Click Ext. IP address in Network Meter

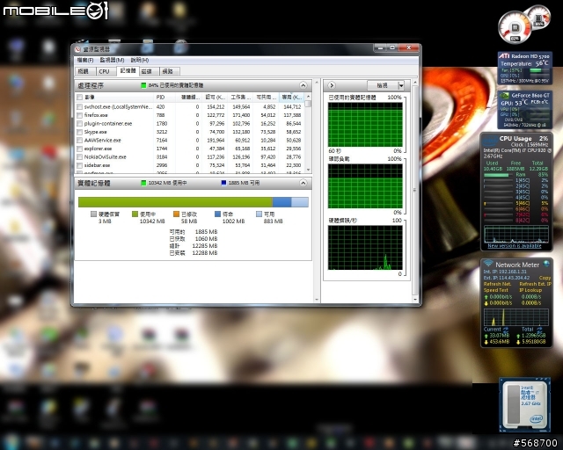(x=507, y=278)
